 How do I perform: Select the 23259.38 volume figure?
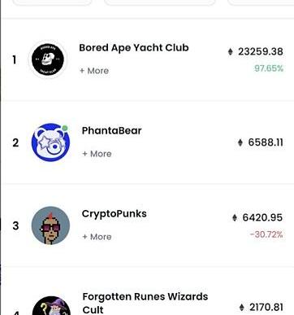click(261, 51)
